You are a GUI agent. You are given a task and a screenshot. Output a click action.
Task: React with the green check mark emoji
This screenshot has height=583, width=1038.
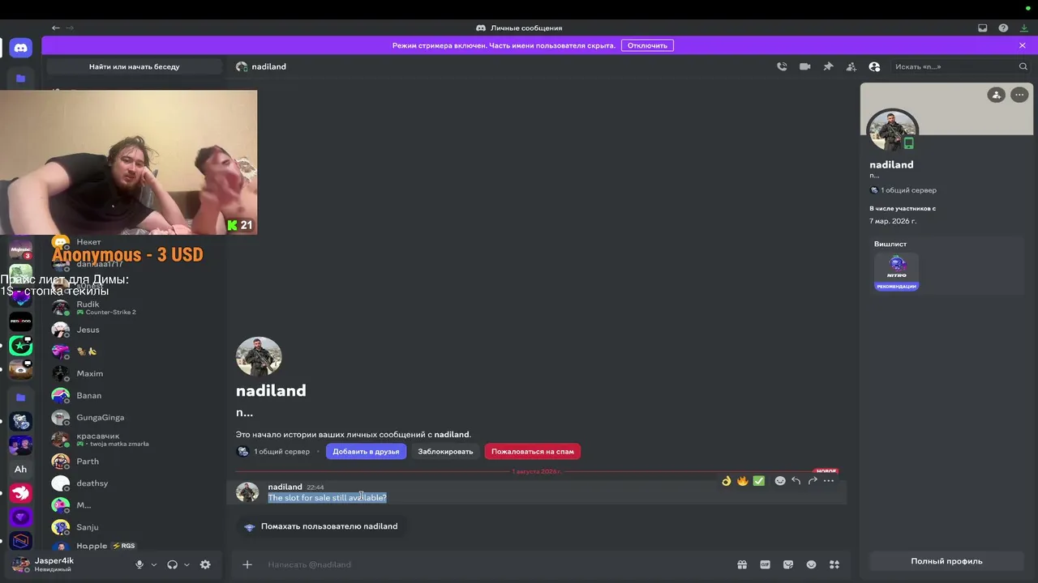758,481
